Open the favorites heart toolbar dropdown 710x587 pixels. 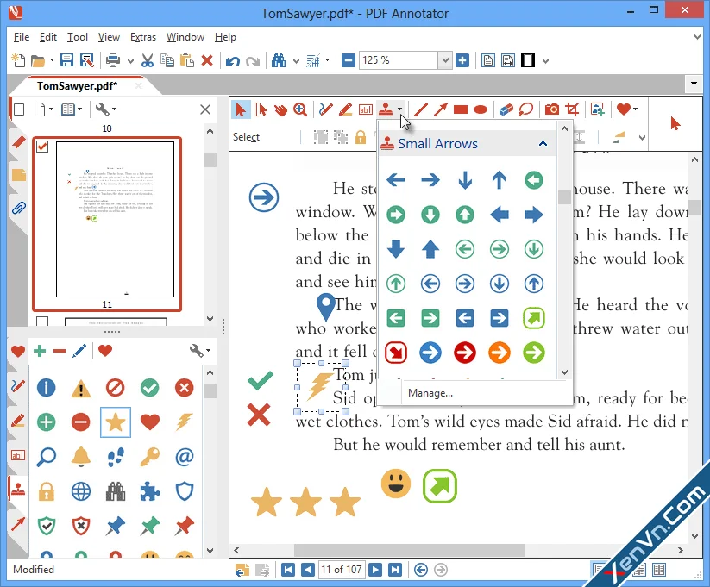coord(635,109)
